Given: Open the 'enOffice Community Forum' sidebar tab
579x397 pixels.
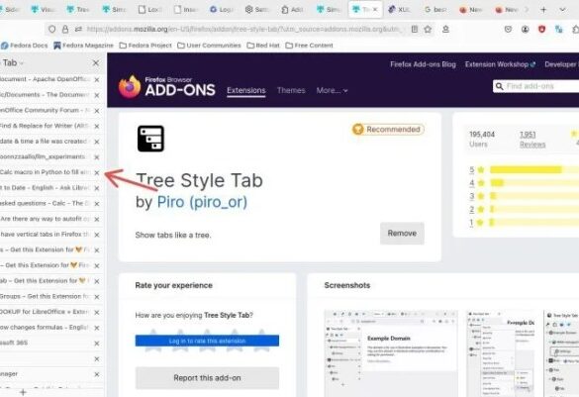Looking at the screenshot, I should click(46, 111).
